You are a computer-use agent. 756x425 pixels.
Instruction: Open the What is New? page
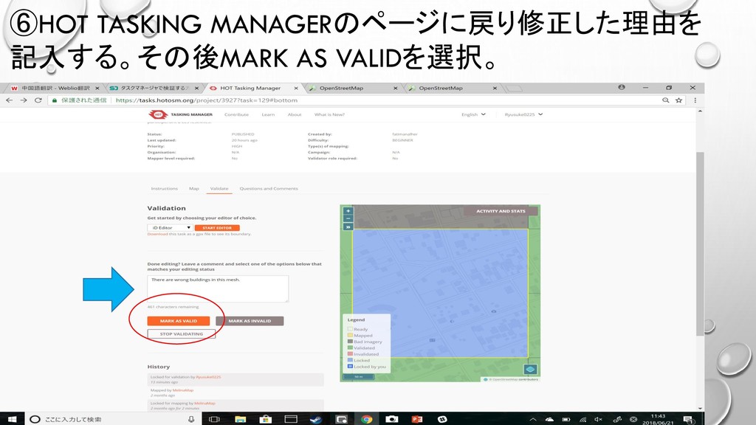tap(329, 114)
